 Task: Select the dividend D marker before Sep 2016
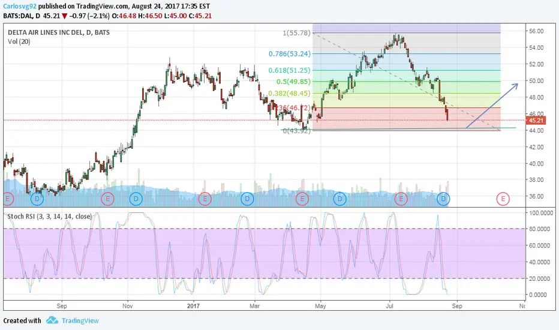tap(37, 199)
